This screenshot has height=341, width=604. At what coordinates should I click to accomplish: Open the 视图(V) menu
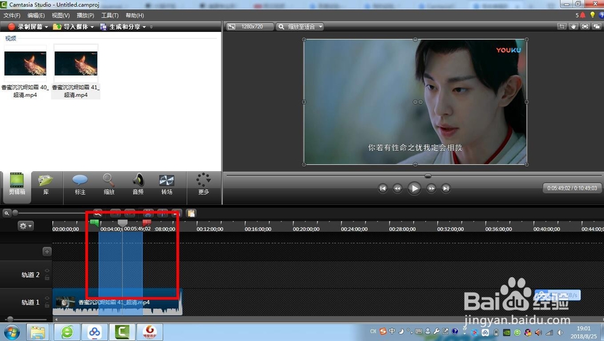(60, 16)
